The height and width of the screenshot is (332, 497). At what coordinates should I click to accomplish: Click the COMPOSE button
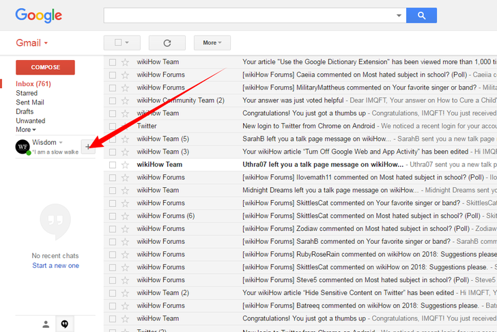pyautogui.click(x=45, y=67)
